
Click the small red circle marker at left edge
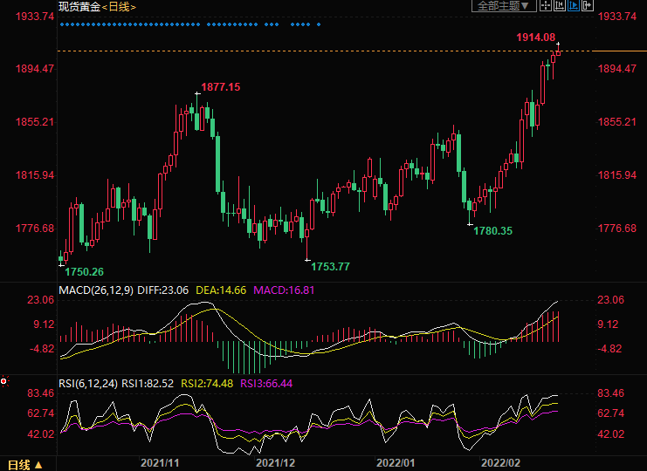click(x=5, y=380)
